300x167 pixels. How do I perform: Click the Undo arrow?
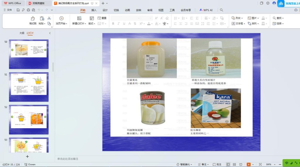(39, 10)
